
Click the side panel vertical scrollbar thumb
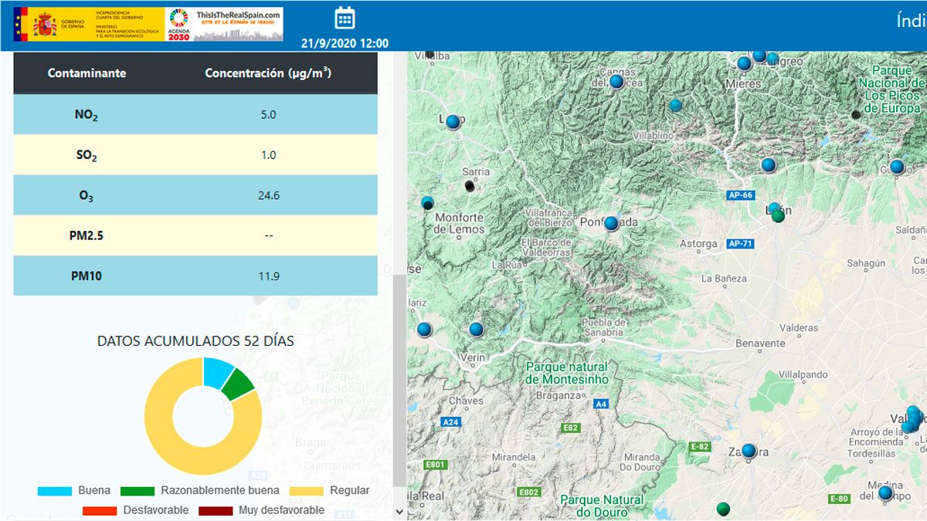(399, 381)
